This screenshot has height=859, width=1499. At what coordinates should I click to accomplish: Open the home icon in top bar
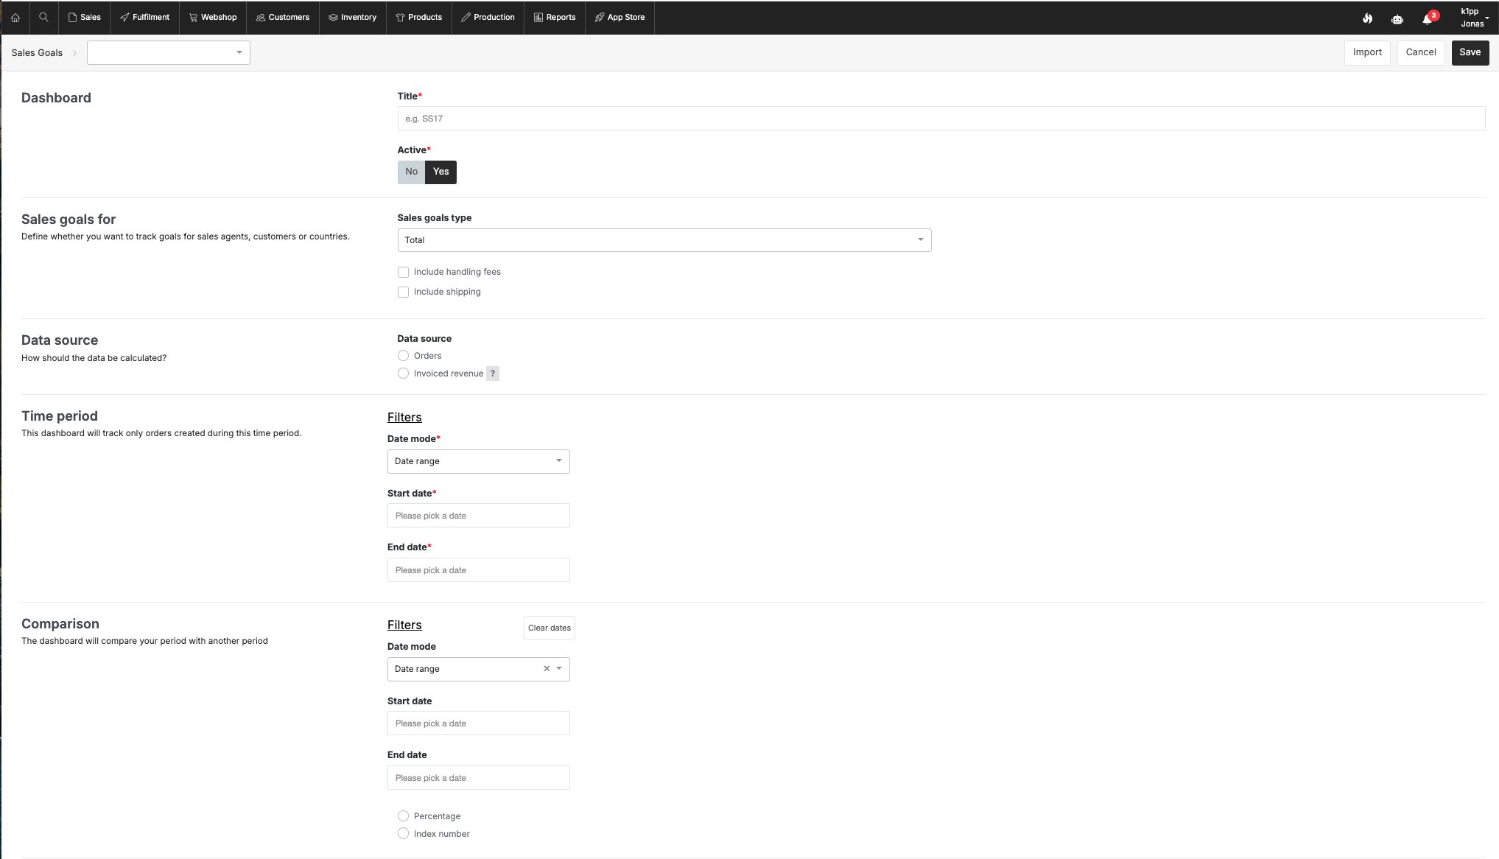(x=15, y=18)
